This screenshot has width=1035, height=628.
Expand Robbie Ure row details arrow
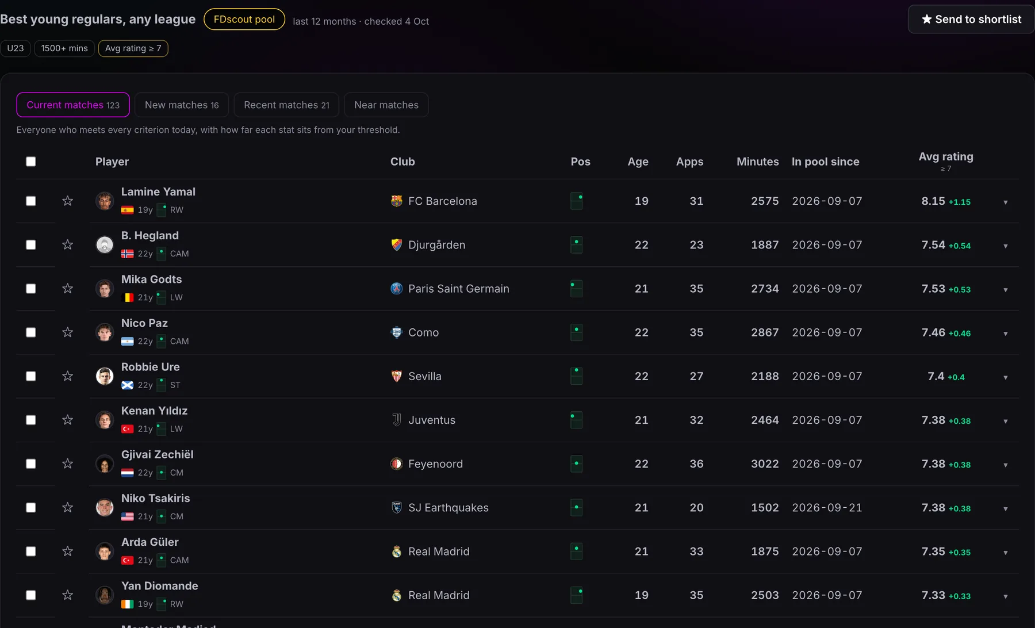tap(1006, 378)
